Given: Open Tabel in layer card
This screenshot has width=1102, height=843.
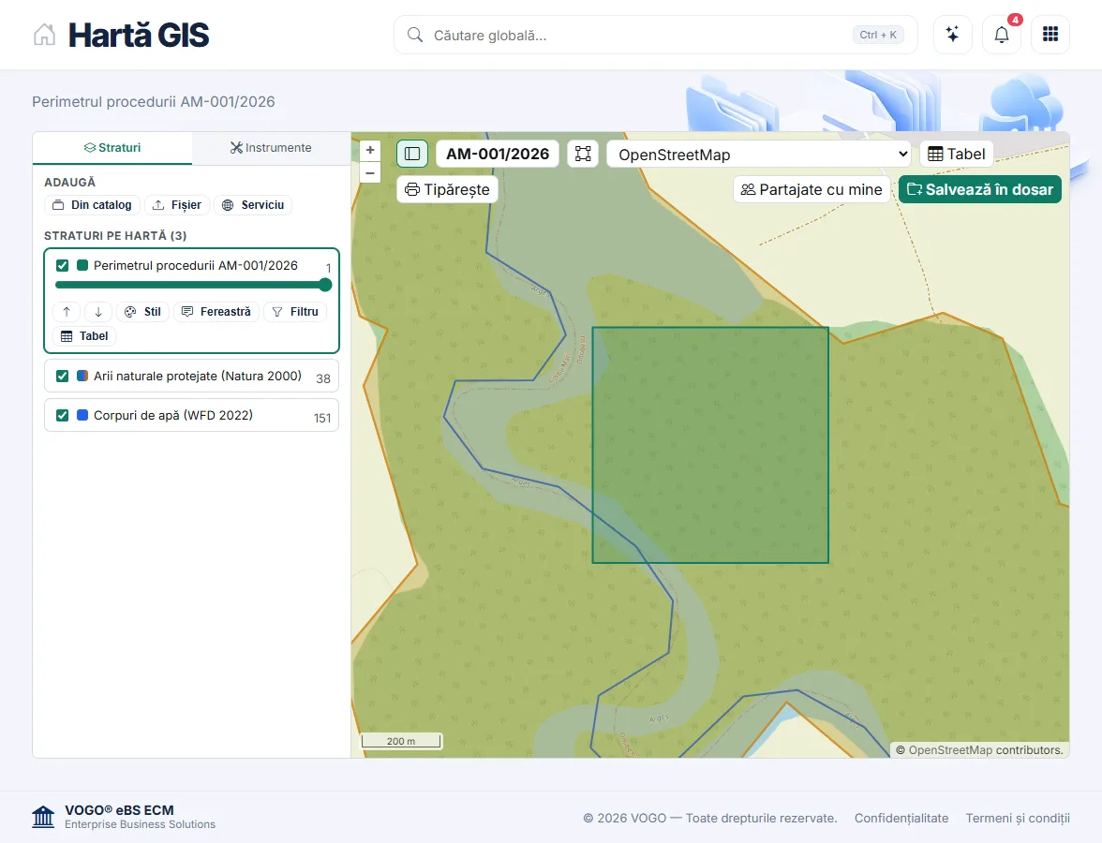Looking at the screenshot, I should 84,336.
